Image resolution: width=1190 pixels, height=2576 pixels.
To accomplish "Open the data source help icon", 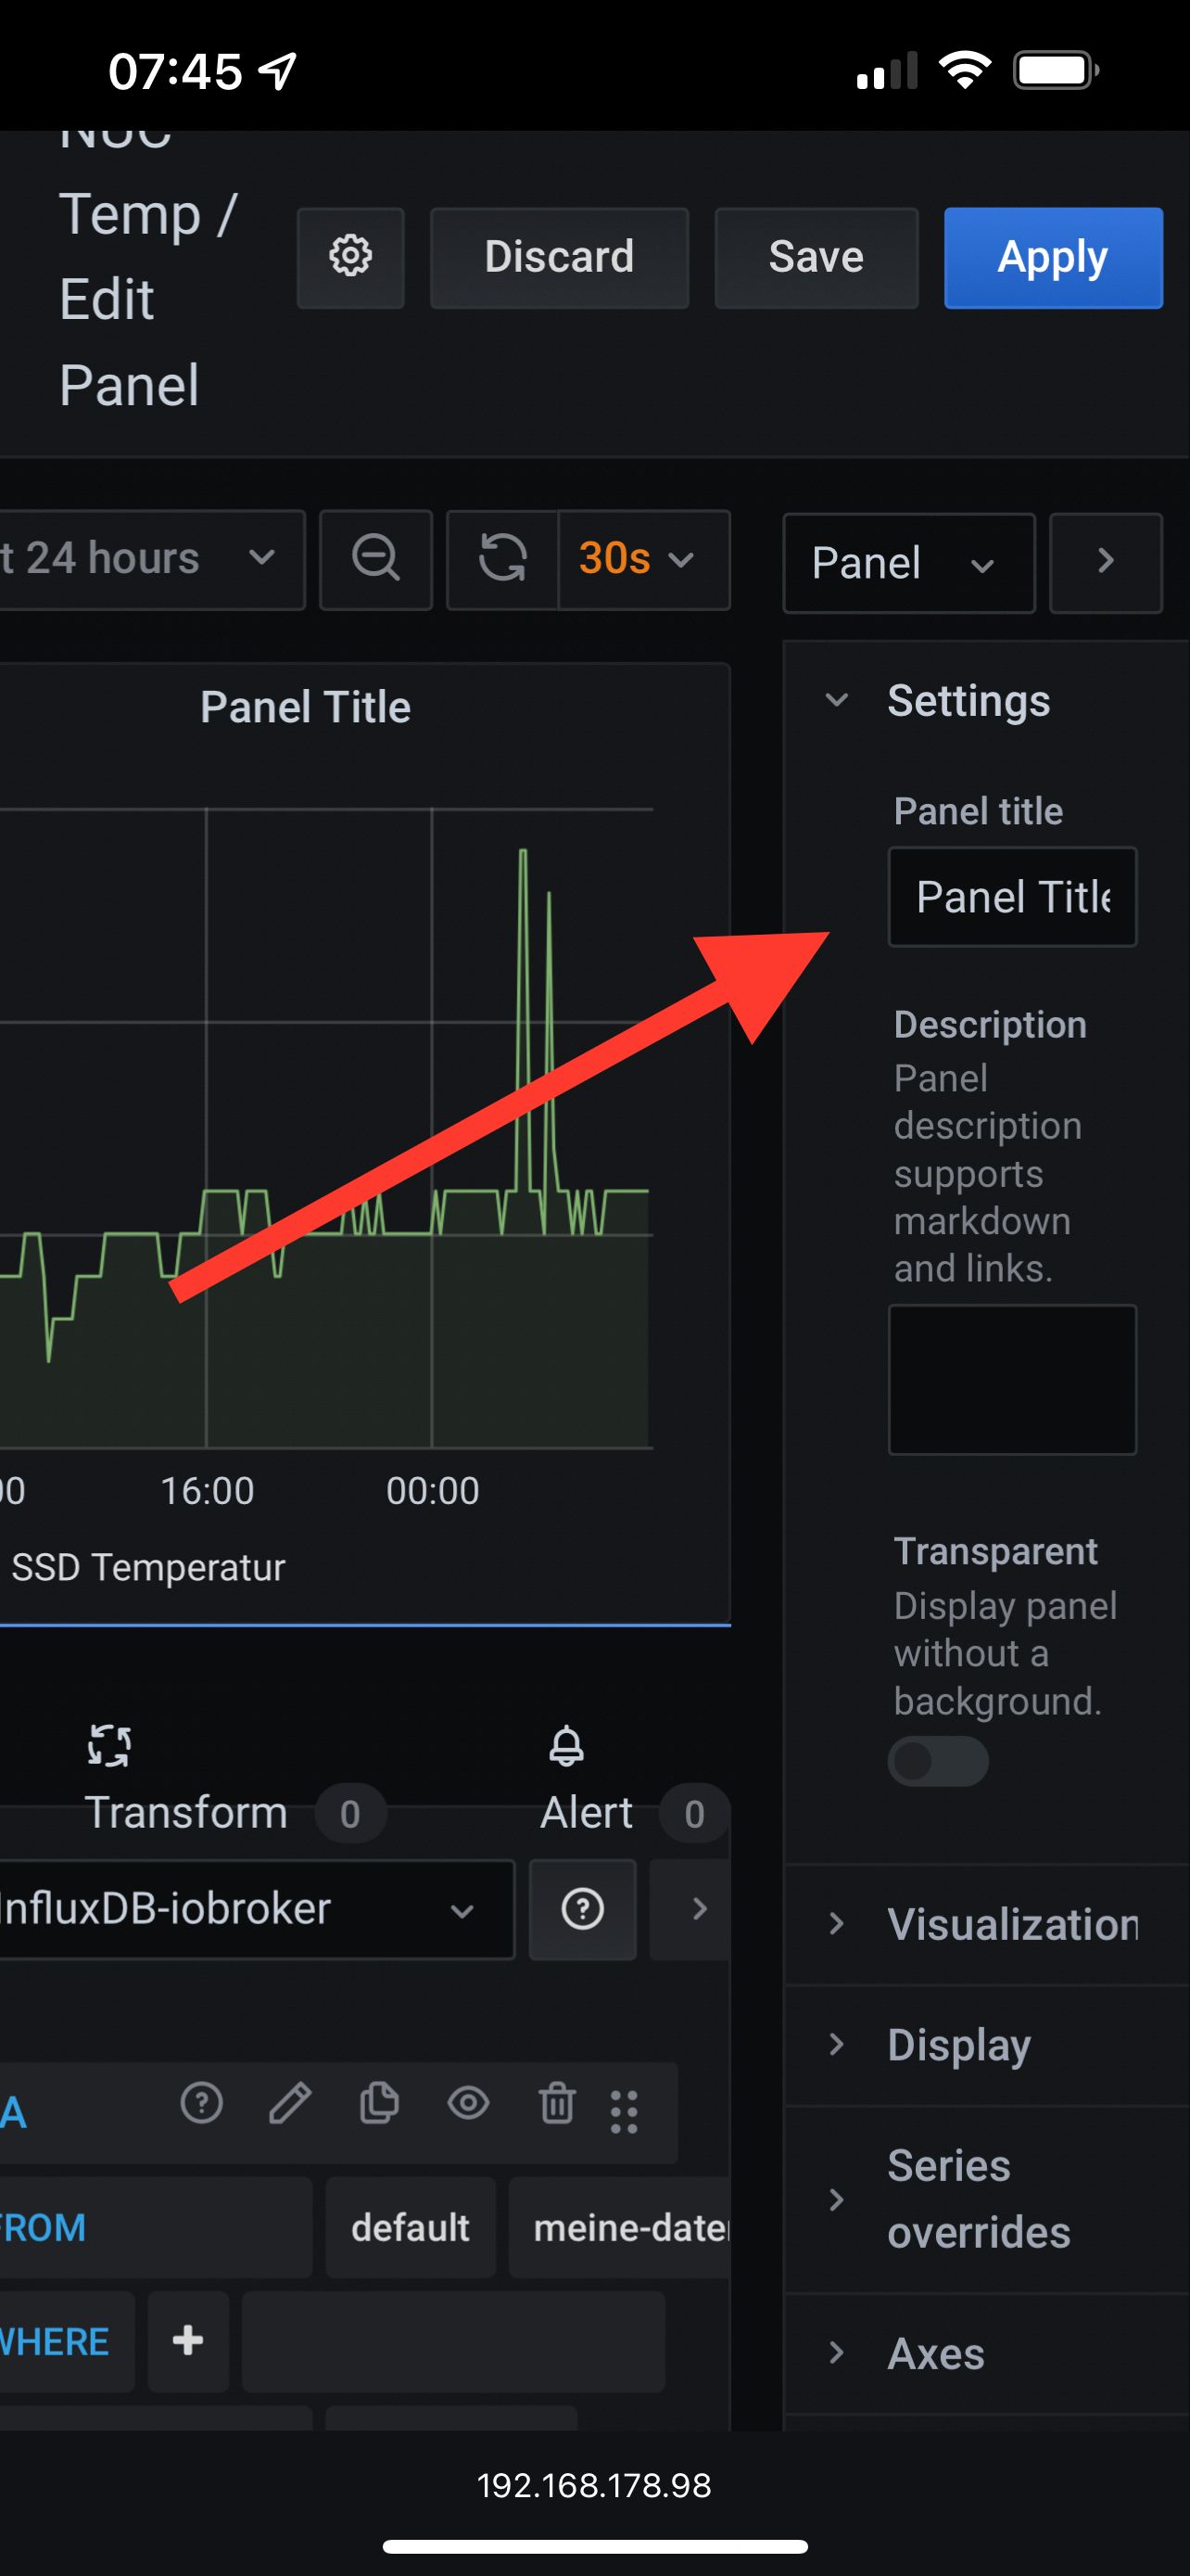I will click(x=583, y=1909).
